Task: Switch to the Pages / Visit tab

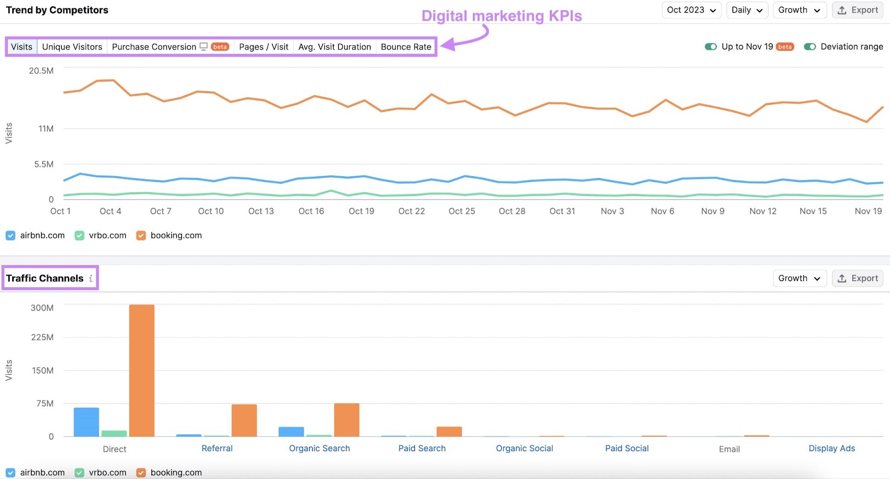Action: pyautogui.click(x=264, y=47)
